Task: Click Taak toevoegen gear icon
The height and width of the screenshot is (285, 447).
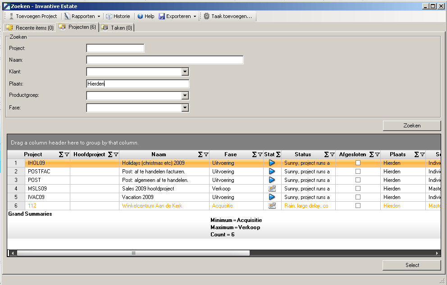Action: (206, 16)
